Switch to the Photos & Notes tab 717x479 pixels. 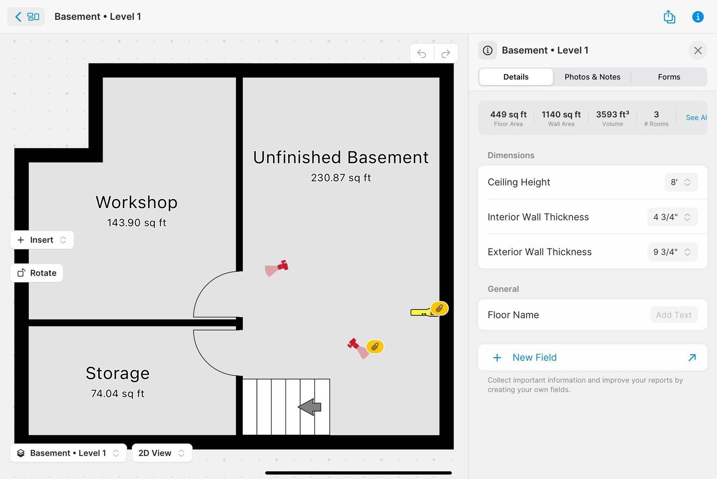pos(592,77)
